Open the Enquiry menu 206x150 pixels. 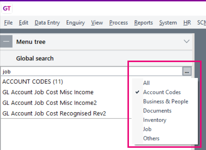click(x=76, y=23)
